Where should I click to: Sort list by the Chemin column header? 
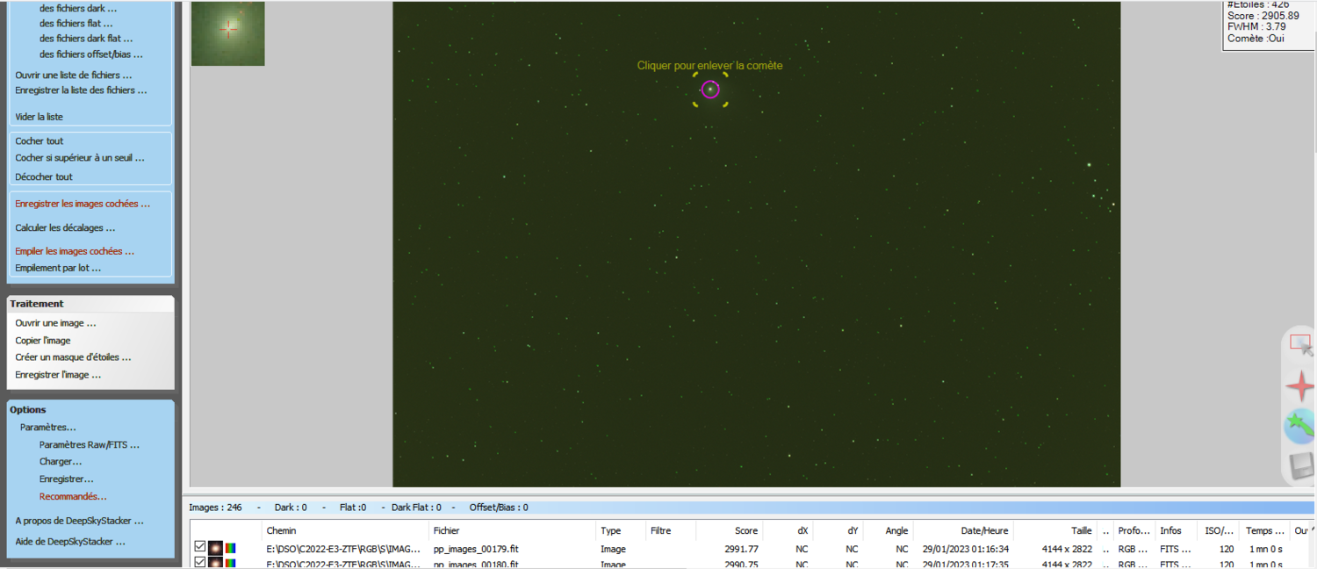345,530
